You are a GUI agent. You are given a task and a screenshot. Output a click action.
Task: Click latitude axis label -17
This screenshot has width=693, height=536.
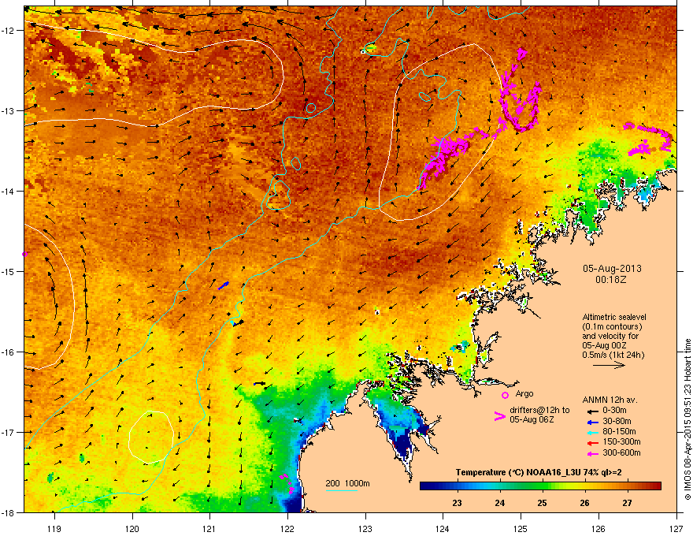[8, 432]
